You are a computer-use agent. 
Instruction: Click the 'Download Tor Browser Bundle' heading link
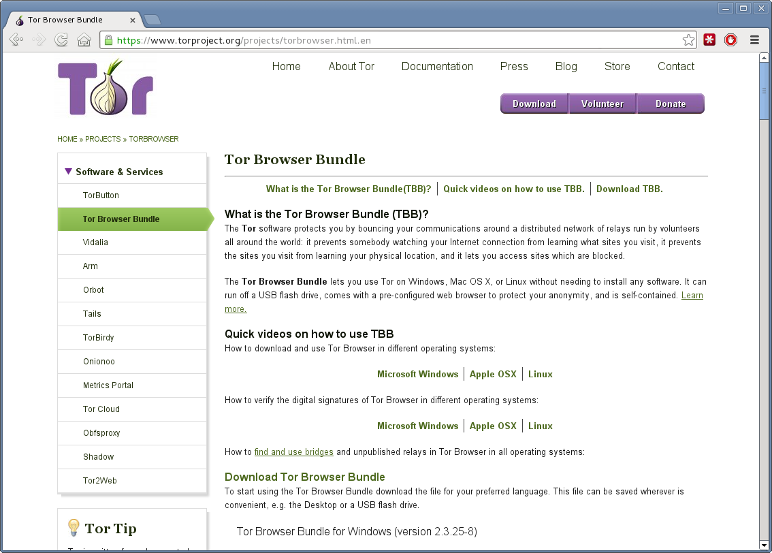(x=305, y=477)
